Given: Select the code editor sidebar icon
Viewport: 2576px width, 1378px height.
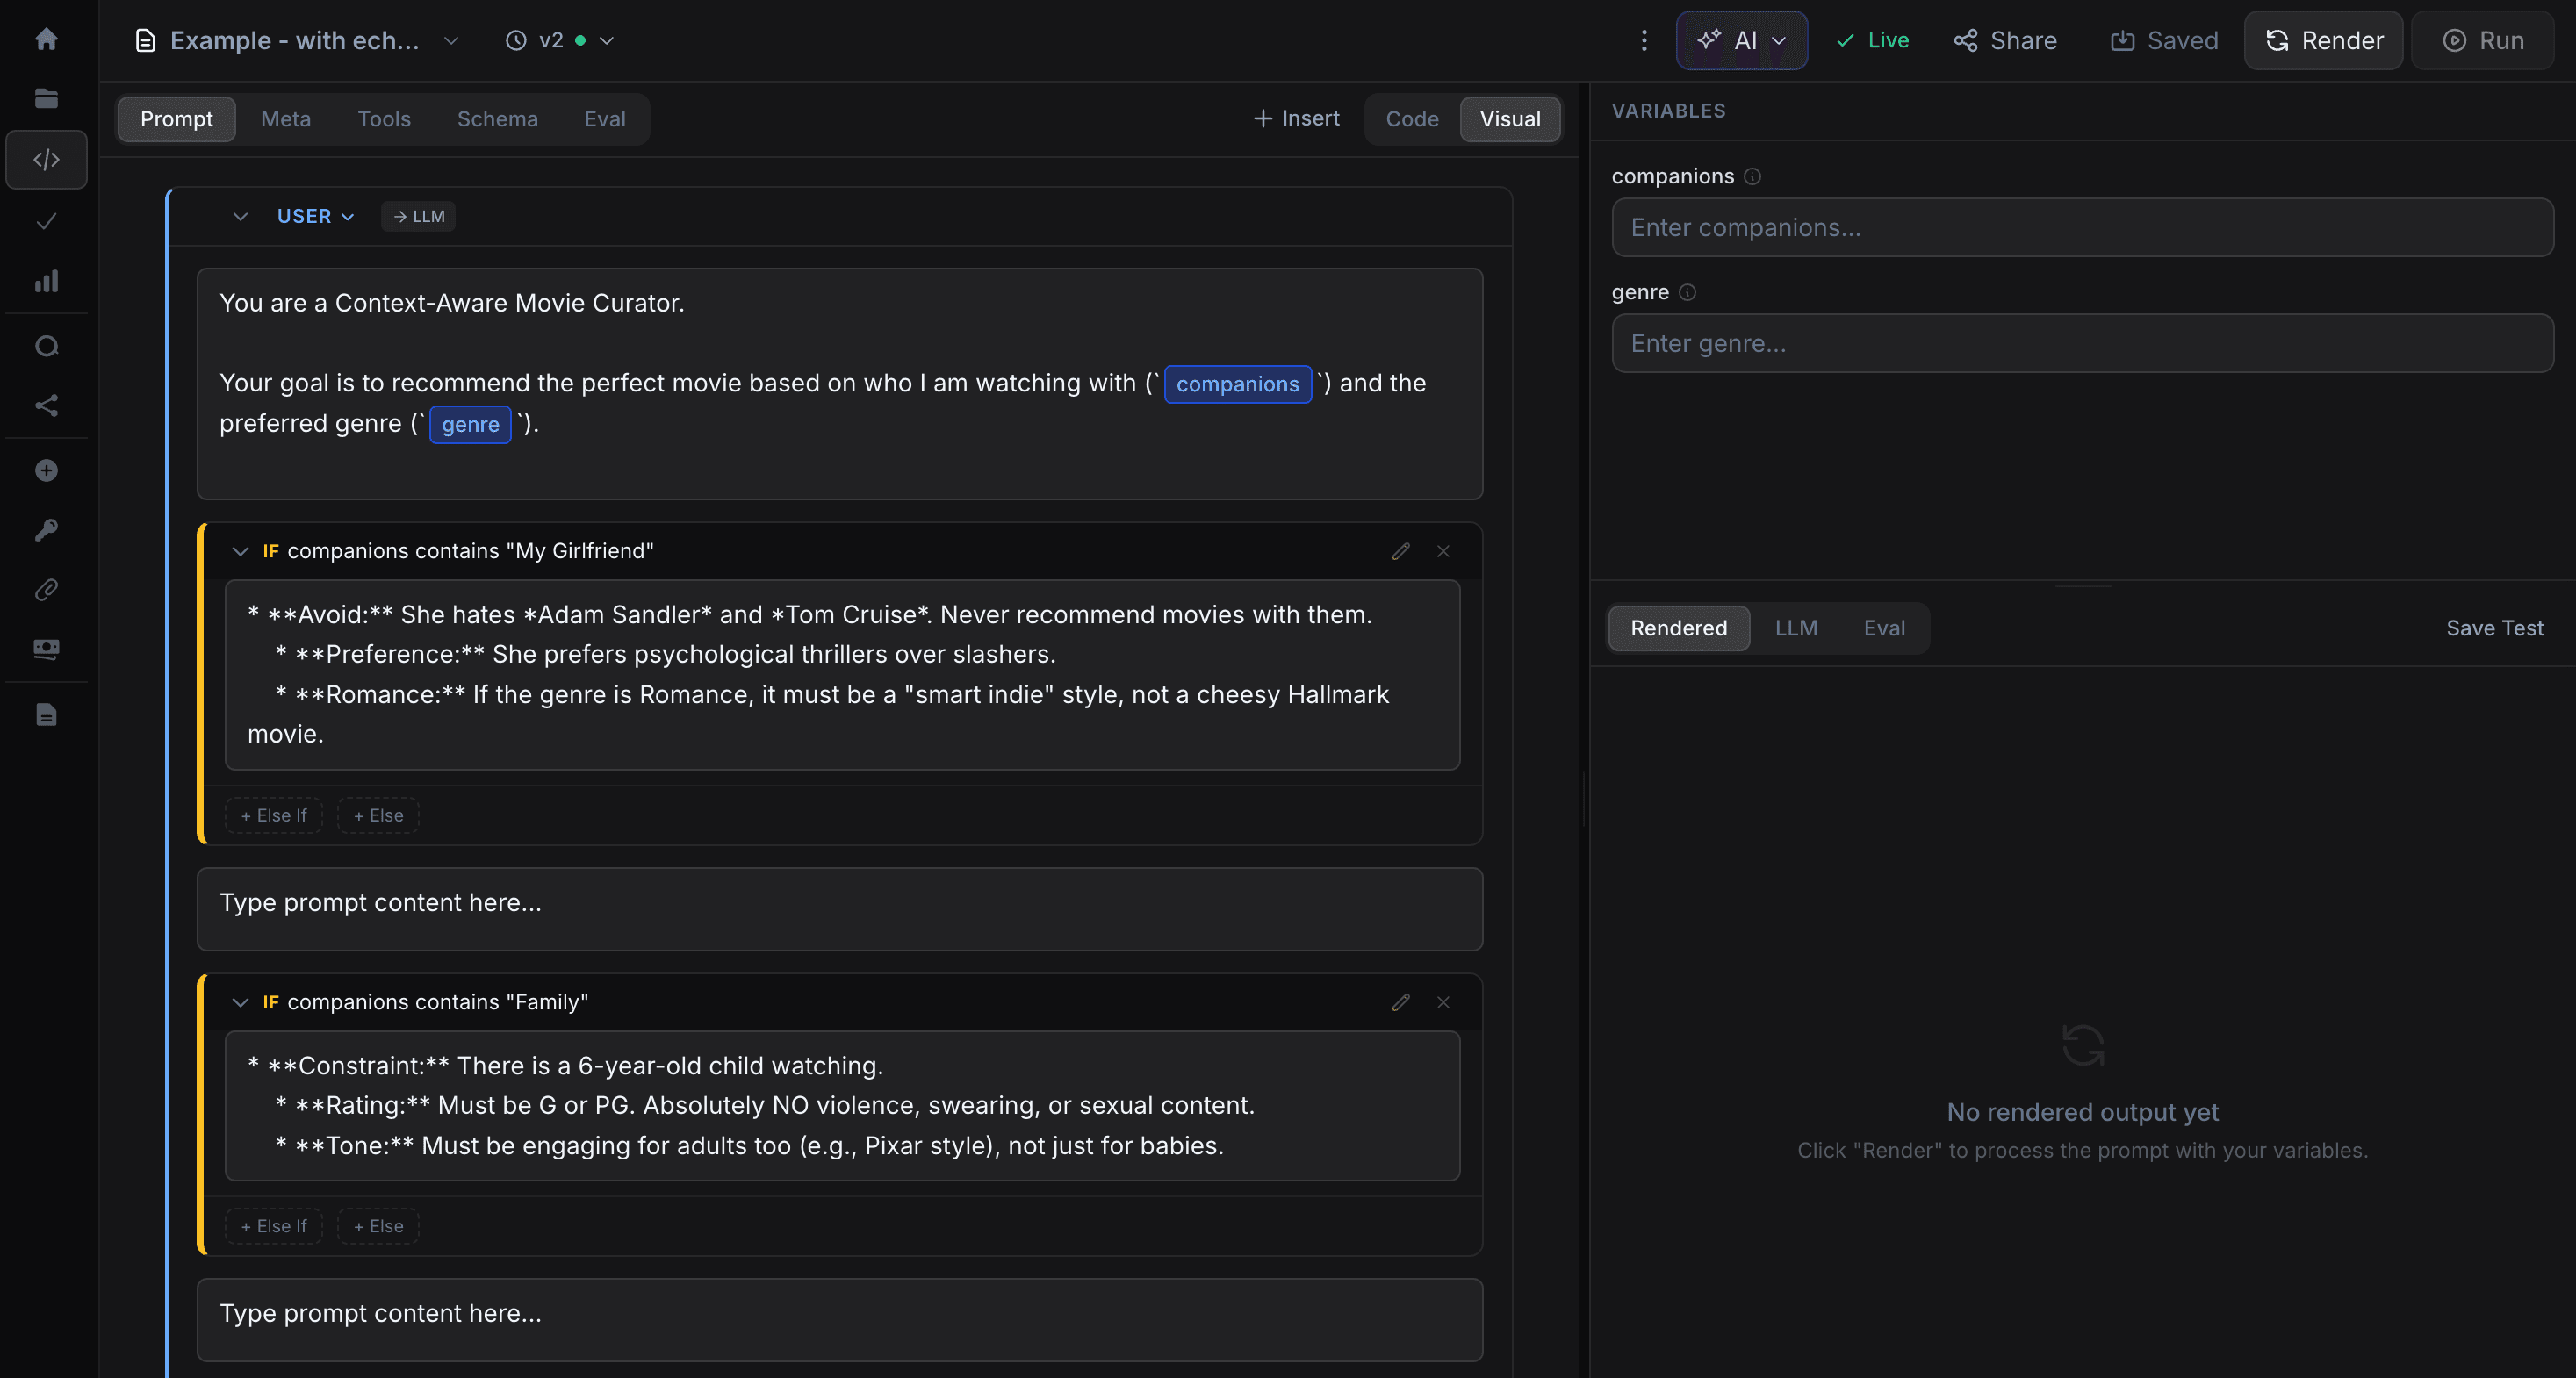Looking at the screenshot, I should click(x=46, y=159).
